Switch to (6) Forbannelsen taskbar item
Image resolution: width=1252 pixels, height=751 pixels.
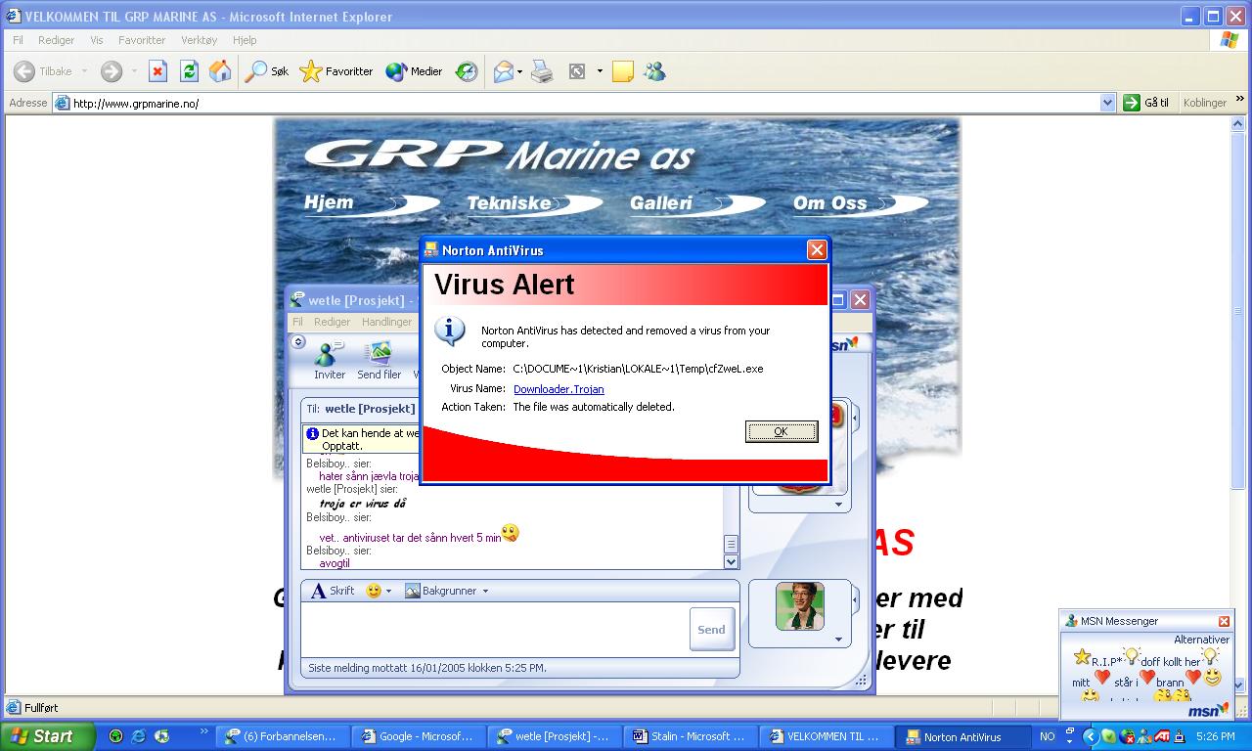click(x=285, y=736)
